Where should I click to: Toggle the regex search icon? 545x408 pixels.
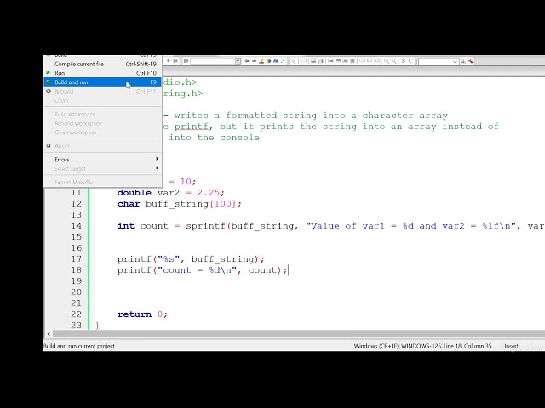[283, 61]
